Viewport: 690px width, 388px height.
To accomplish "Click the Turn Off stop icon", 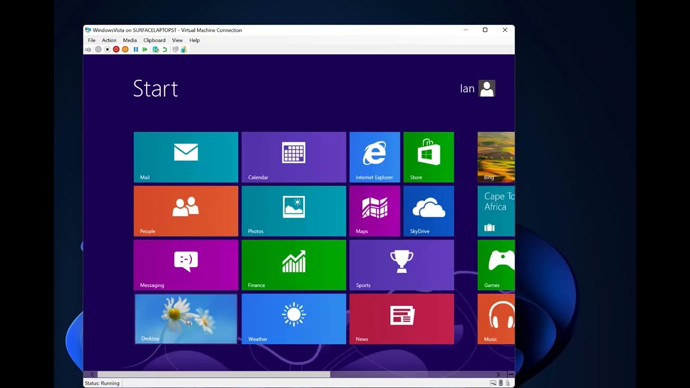I will [107, 50].
